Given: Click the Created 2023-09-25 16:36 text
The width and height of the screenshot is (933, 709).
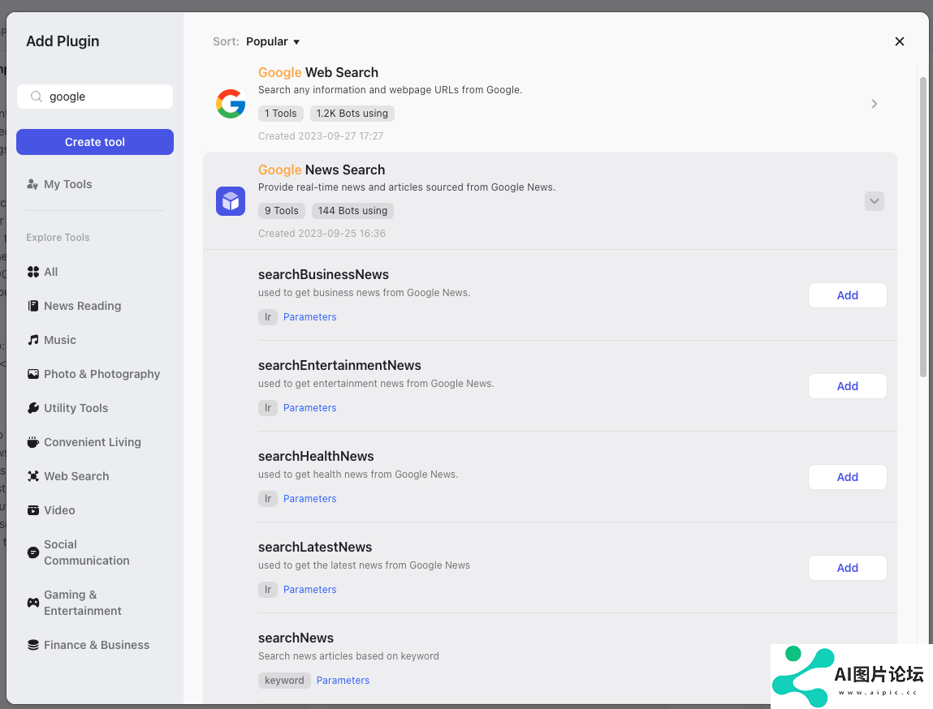Looking at the screenshot, I should point(322,234).
